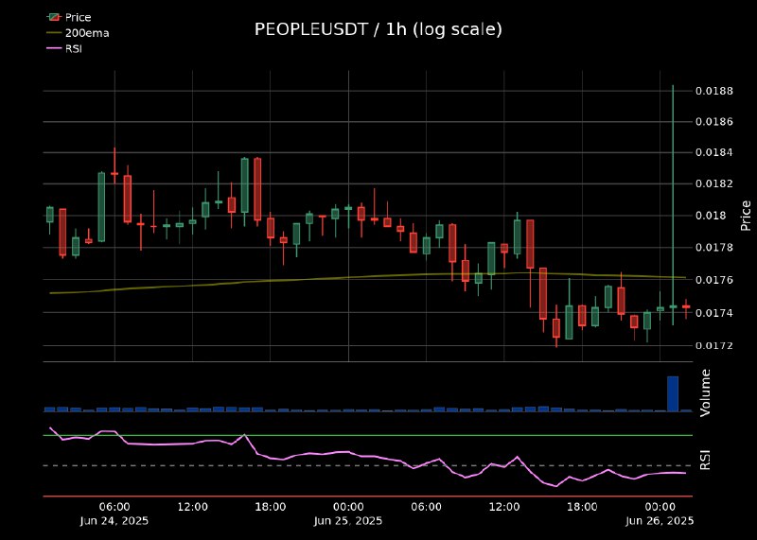Click the 'Price' legend label
Screen dimensions: 757x540
pos(79,17)
